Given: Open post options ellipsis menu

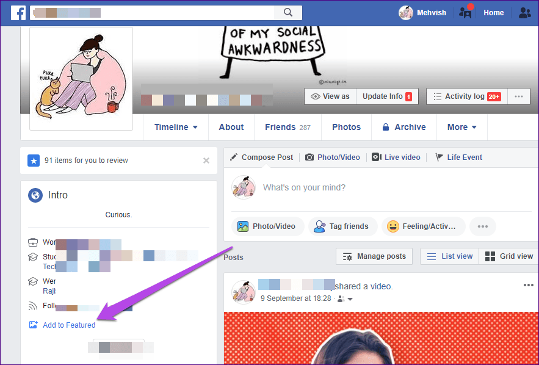Looking at the screenshot, I should [x=529, y=285].
